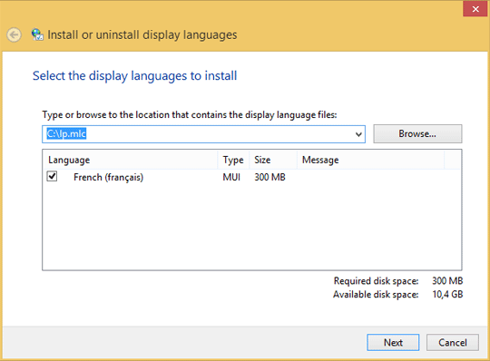The image size is (490, 361).
Task: Click the Cancel button
Action: click(x=453, y=343)
